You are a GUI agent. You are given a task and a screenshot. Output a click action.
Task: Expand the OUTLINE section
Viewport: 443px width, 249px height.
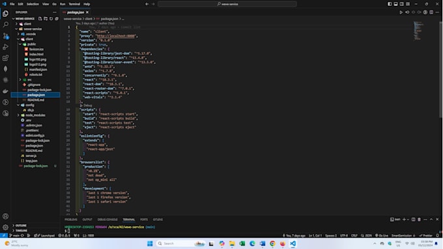click(20, 226)
